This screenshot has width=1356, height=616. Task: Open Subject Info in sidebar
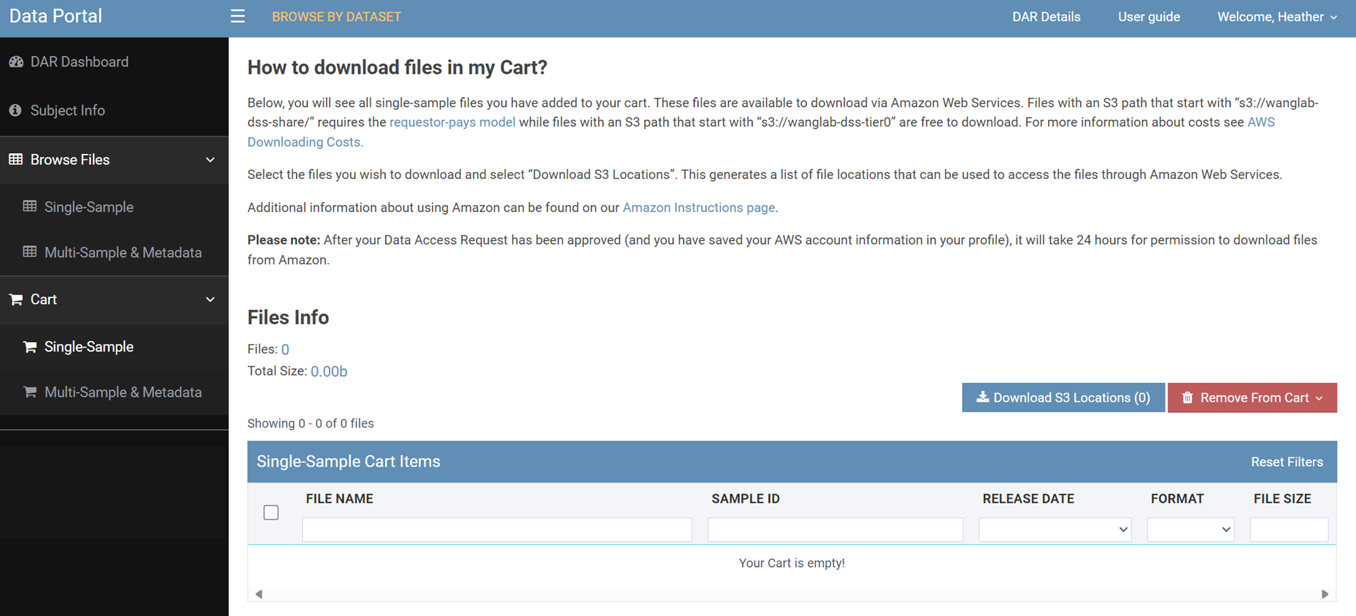[x=67, y=110]
